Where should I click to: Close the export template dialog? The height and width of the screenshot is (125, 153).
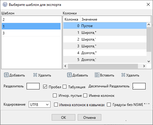click(x=148, y=4)
